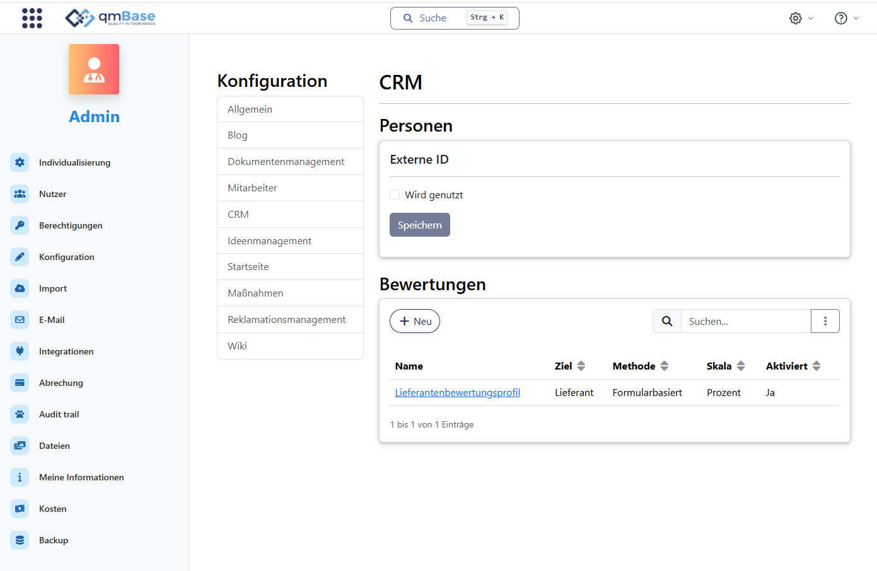Click the Individualisierung gear icon
The width and height of the screenshot is (877, 571).
point(20,162)
